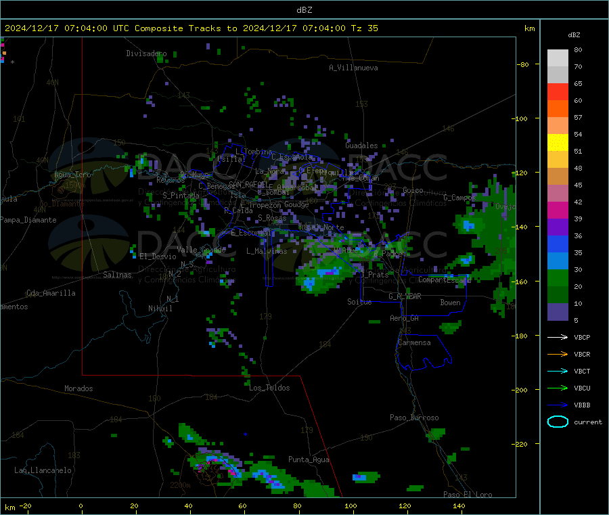
Task: Select the gray 70-65 dBZ swatch
Action: pyautogui.click(x=558, y=75)
